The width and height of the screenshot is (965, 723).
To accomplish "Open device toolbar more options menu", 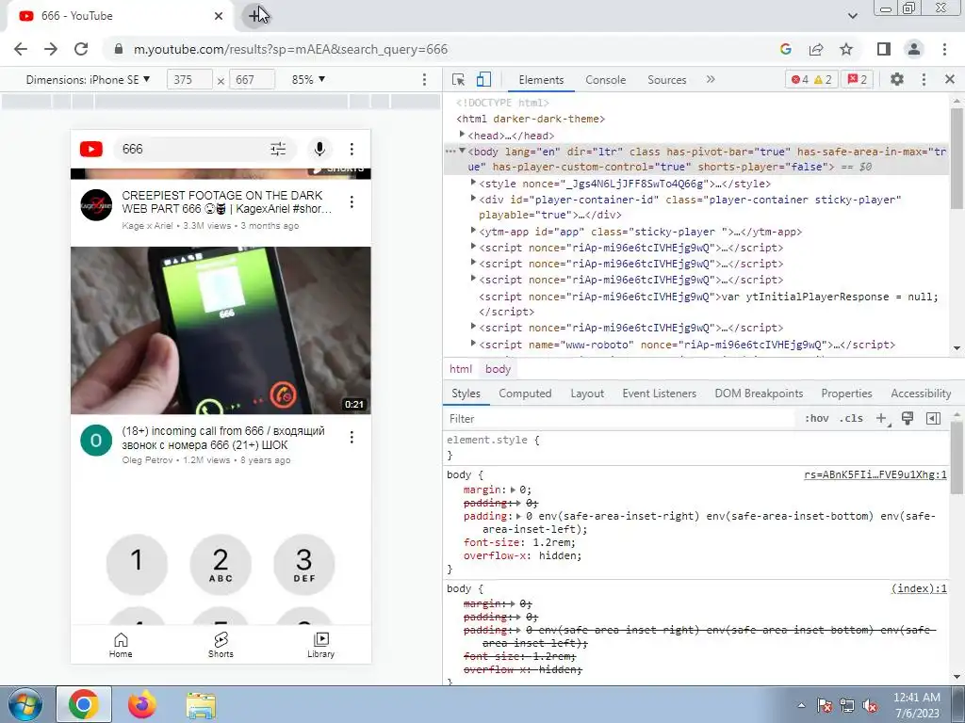I will click(424, 80).
